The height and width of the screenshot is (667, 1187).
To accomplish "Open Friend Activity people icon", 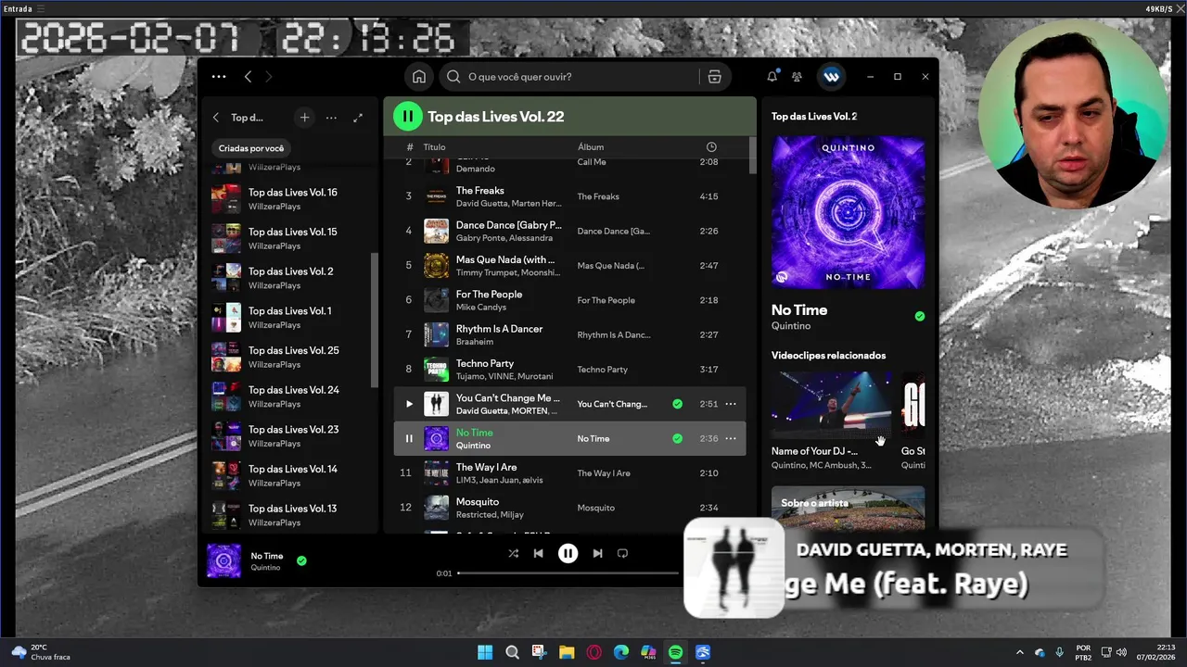I will pos(797,77).
